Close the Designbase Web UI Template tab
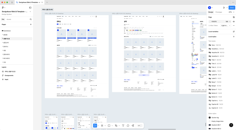 [42, 2]
